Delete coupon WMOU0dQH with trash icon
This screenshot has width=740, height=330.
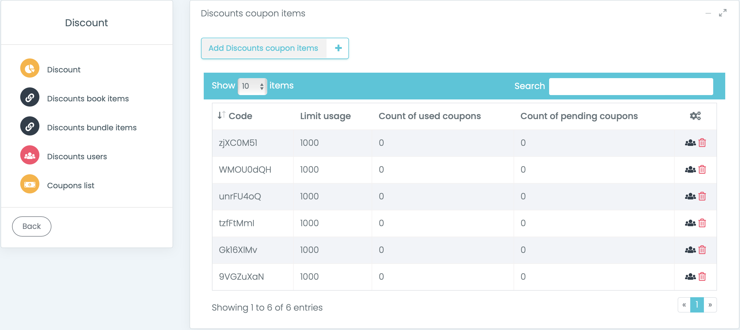click(x=702, y=170)
